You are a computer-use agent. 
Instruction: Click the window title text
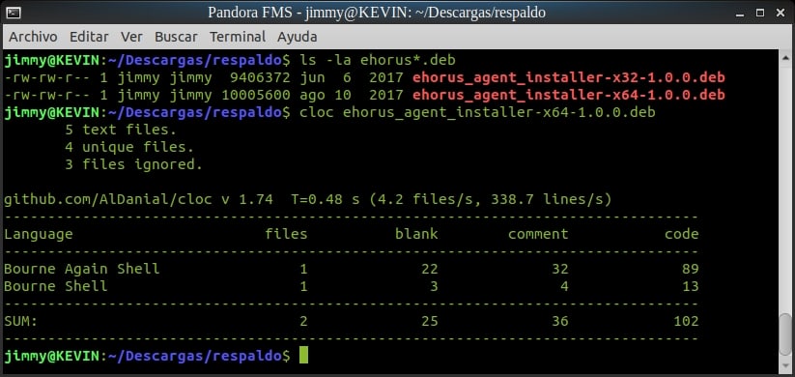(x=377, y=13)
